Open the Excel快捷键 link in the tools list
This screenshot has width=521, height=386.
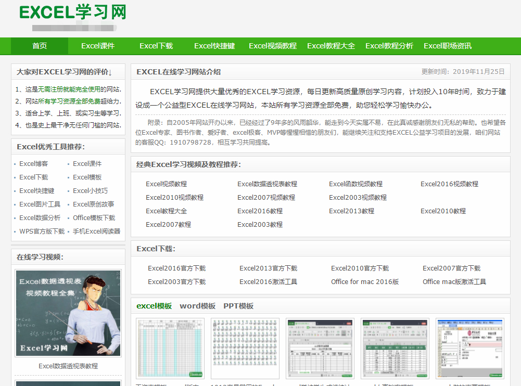click(x=37, y=191)
